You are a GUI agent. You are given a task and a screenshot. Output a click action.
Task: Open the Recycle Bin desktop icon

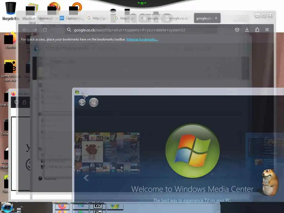click(11, 11)
